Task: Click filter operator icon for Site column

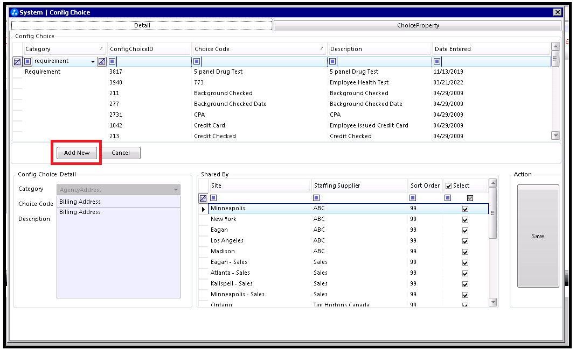Action: pyautogui.click(x=213, y=198)
